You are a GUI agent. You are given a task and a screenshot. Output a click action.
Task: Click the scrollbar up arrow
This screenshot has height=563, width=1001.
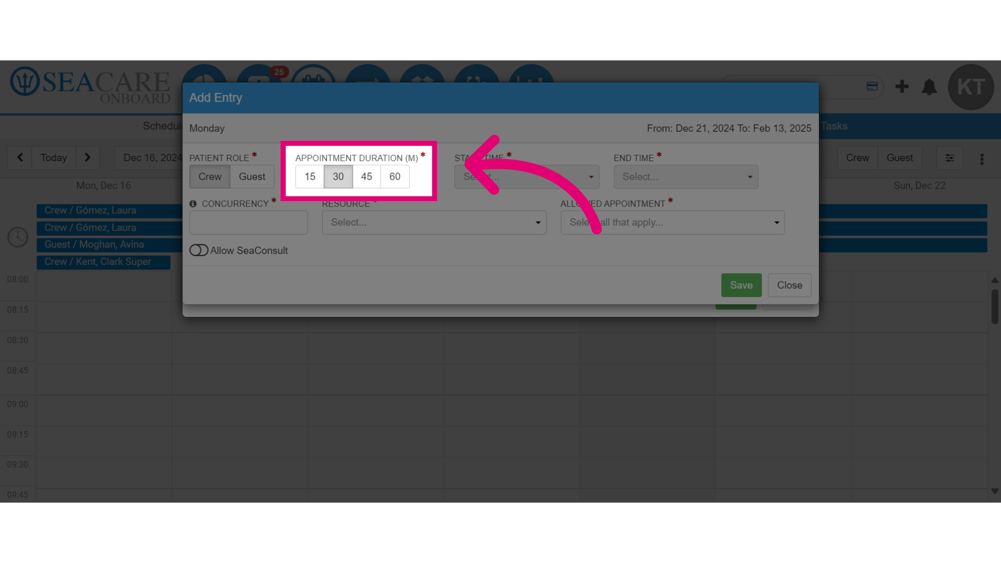(995, 280)
